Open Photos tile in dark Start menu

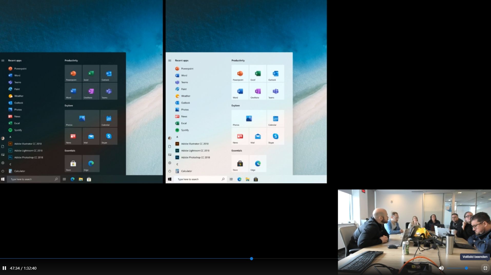pyautogui.click(x=82, y=119)
